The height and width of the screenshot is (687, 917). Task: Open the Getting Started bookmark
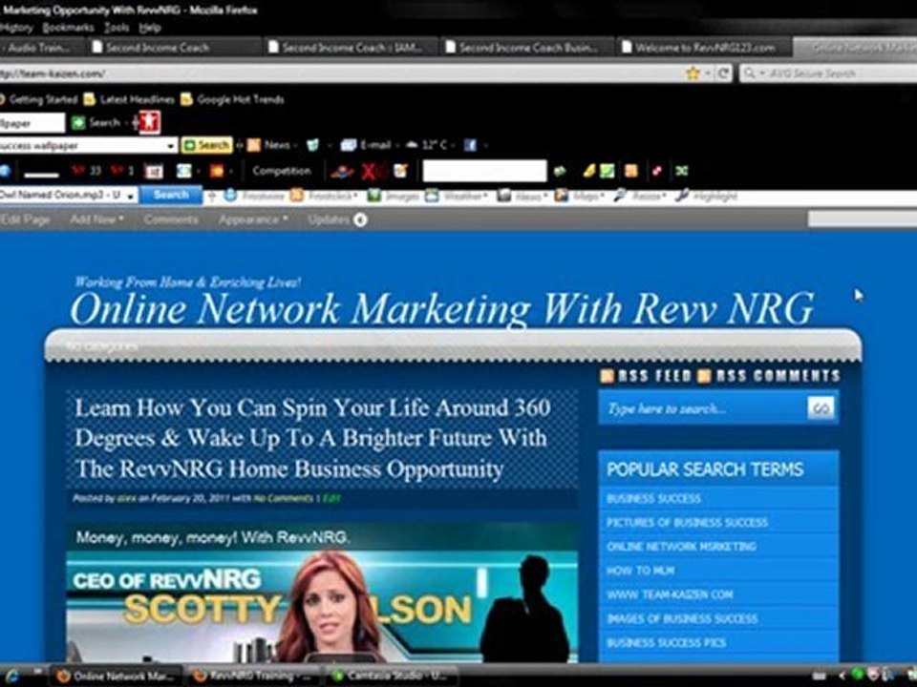tap(38, 99)
